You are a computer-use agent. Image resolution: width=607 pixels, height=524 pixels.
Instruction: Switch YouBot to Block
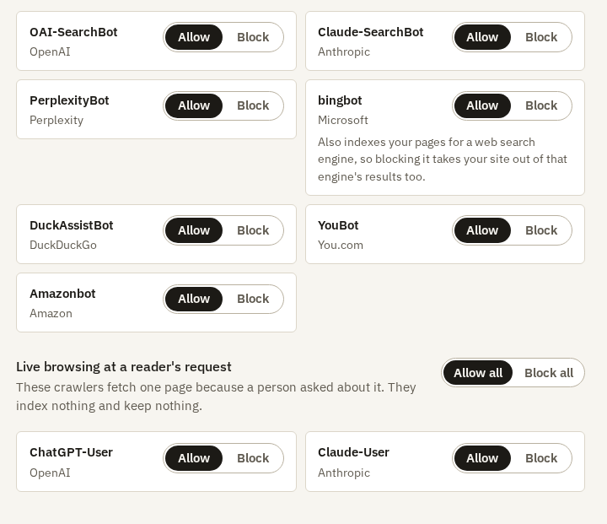point(541,230)
